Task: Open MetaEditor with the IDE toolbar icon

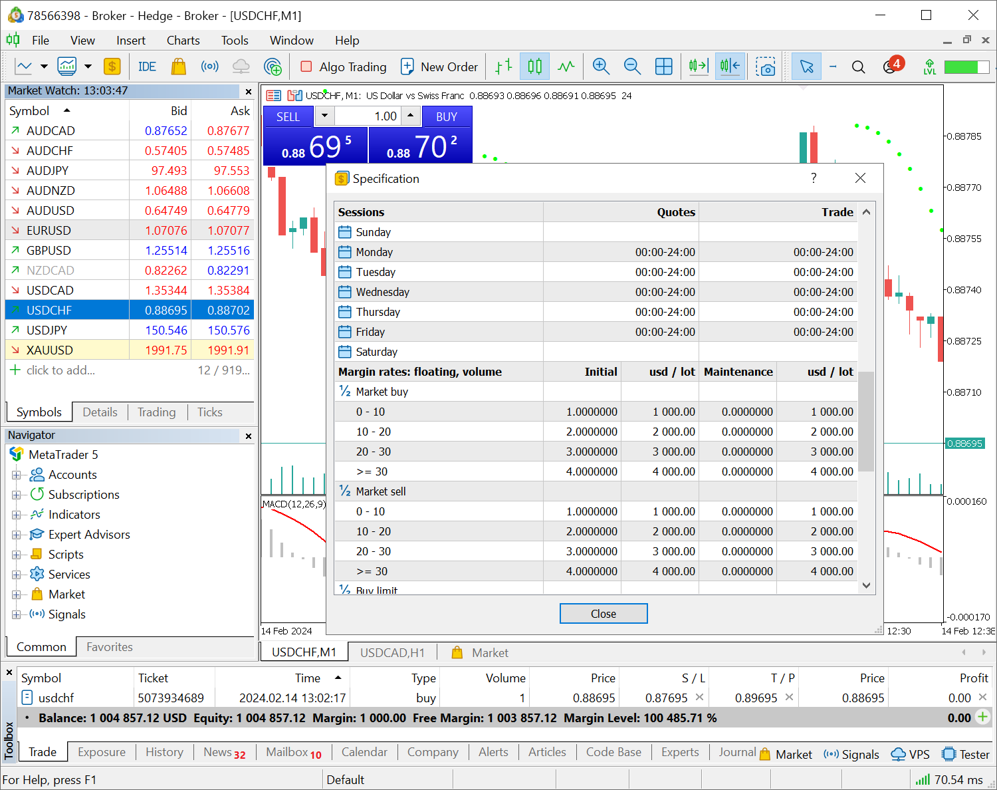Action: pos(146,66)
